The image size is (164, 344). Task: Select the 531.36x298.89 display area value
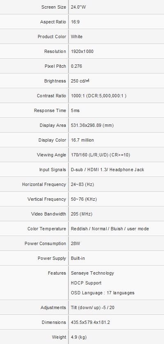click(x=92, y=125)
